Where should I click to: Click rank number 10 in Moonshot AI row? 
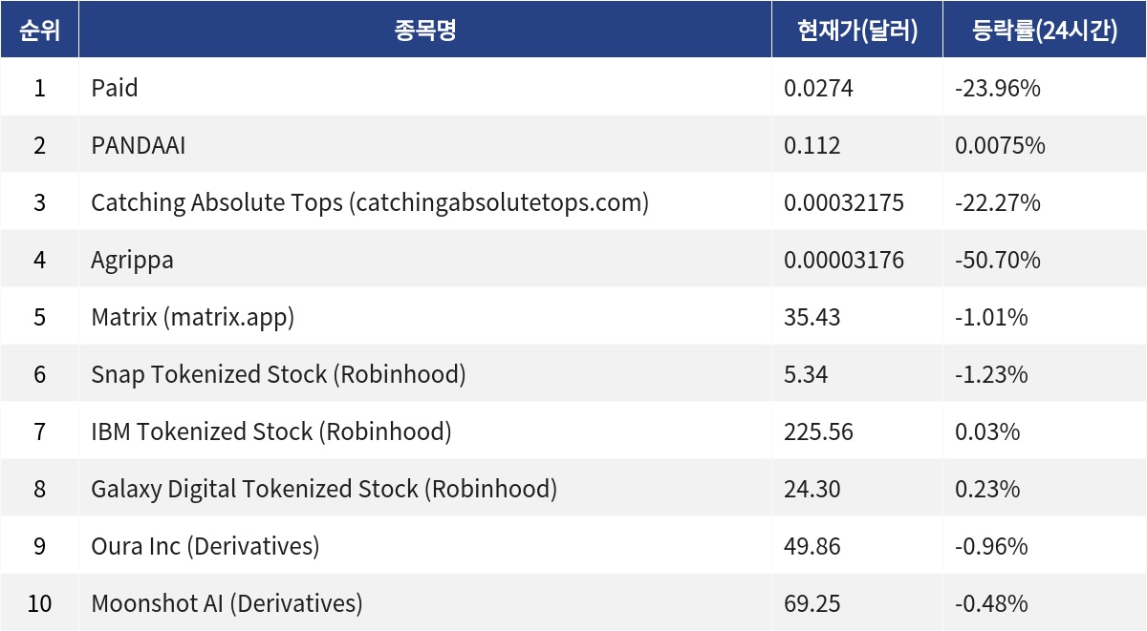pos(39,604)
